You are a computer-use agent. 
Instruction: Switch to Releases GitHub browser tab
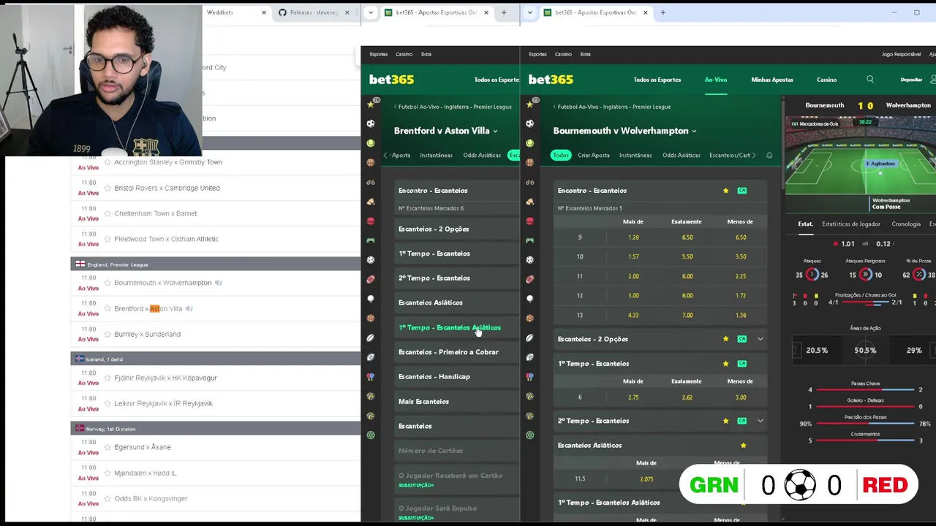[x=314, y=12]
